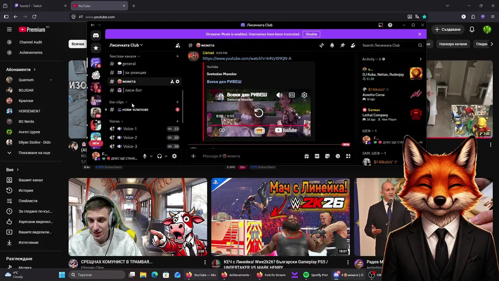Send a gift icon in message bar
499x281 pixels.
306,156
